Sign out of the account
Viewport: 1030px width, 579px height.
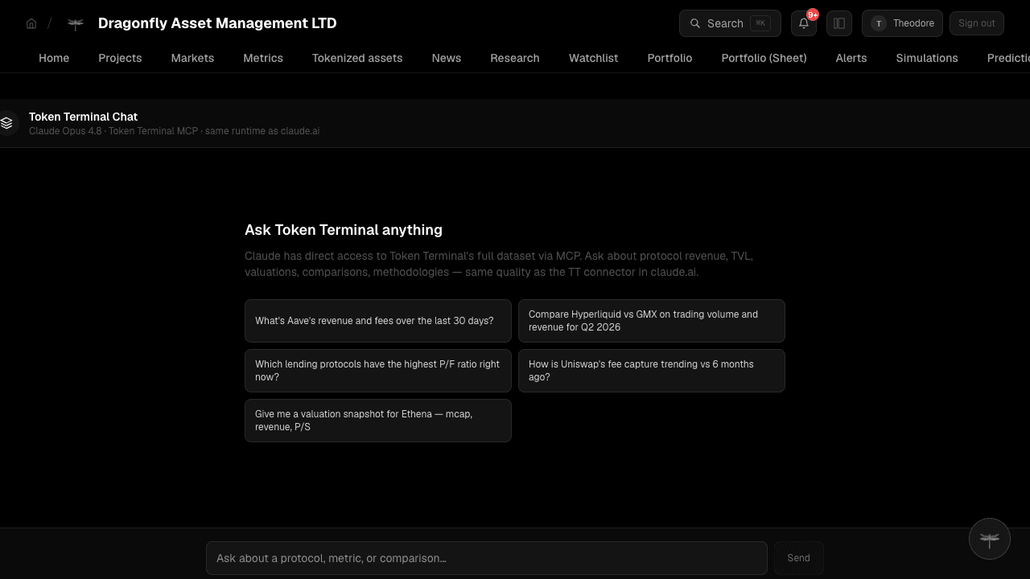pos(977,23)
